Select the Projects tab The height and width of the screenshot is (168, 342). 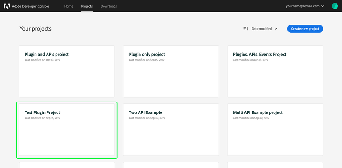click(x=87, y=6)
